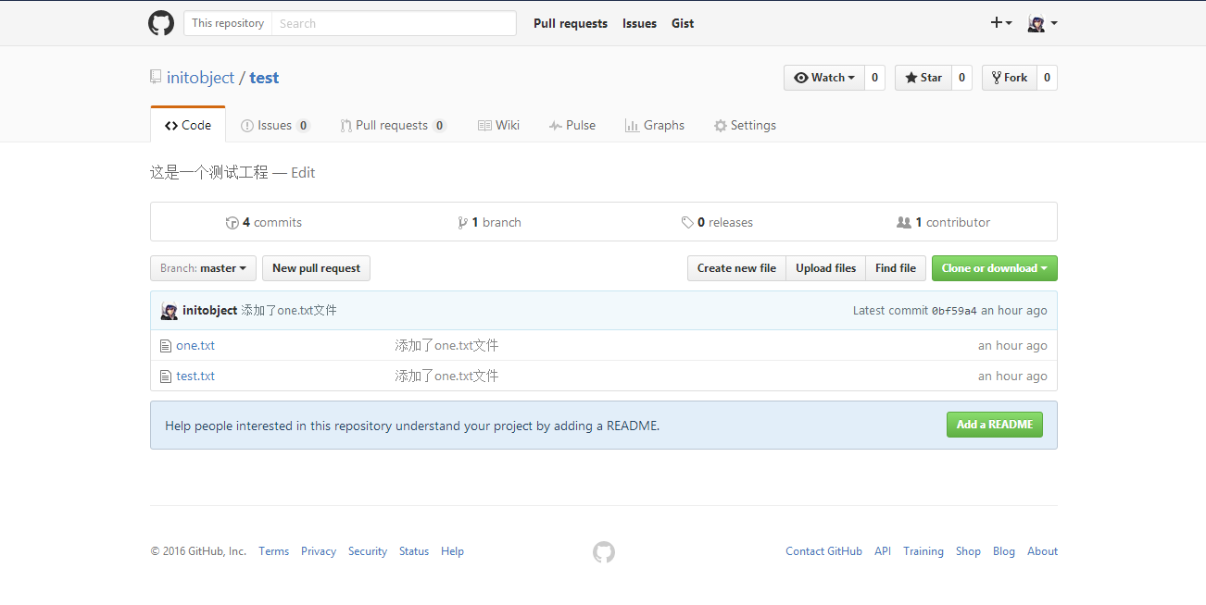1206x605 pixels.
Task: Open footer Training link
Action: click(923, 551)
